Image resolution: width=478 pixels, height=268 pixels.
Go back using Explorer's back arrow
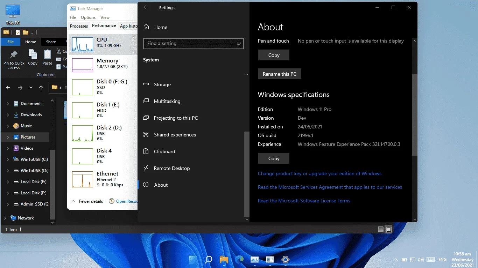click(8, 88)
